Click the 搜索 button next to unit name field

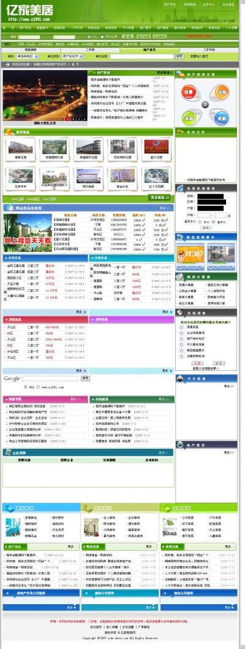tap(179, 56)
